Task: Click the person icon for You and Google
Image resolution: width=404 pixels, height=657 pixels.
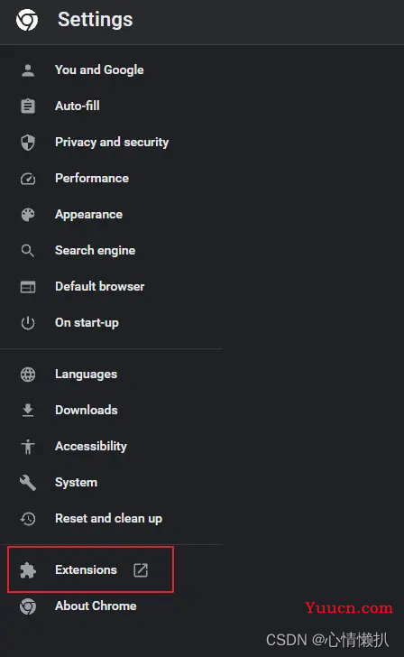Action: (28, 70)
